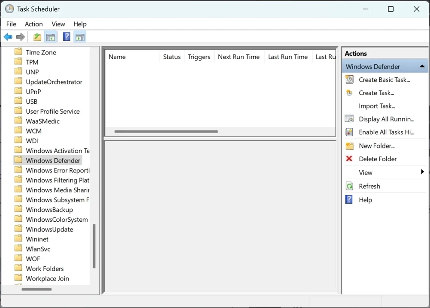The image size is (430, 308).
Task: Open the Help menu in menu bar
Action: click(x=80, y=24)
